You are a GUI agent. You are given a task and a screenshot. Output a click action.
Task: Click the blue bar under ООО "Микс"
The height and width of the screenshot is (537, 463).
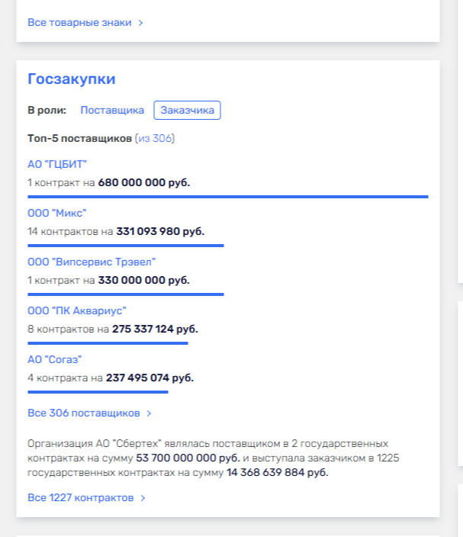[125, 246]
